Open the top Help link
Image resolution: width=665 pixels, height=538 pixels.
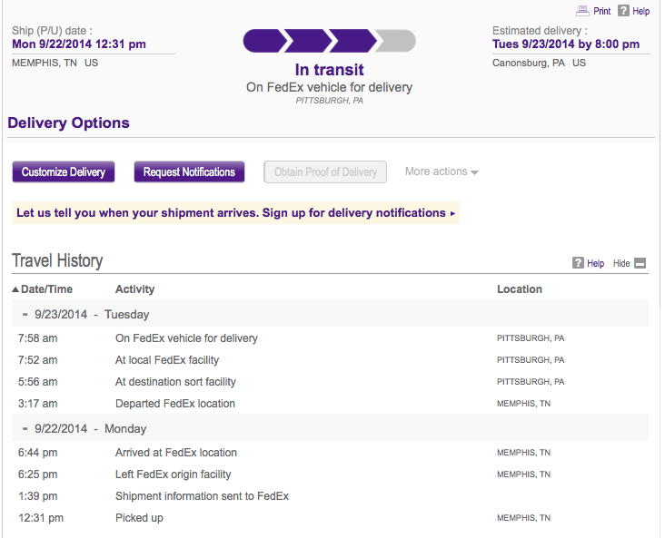point(640,12)
